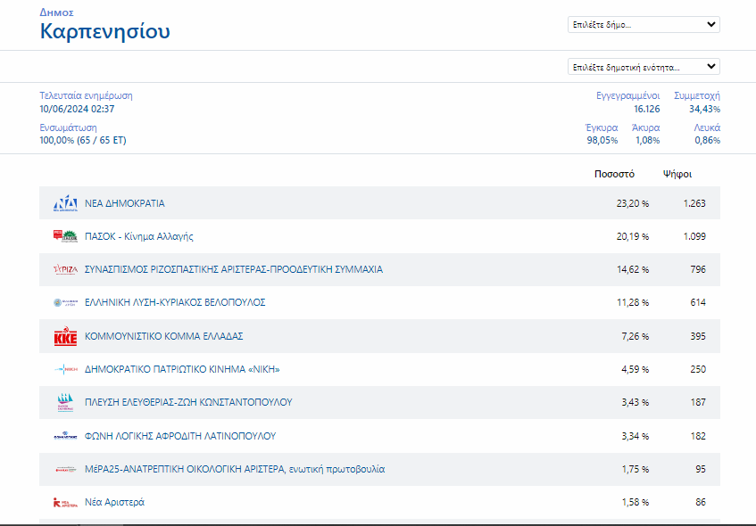This screenshot has width=756, height=526.
Task: Click the 'Λευκά' label
Action: 707,127
